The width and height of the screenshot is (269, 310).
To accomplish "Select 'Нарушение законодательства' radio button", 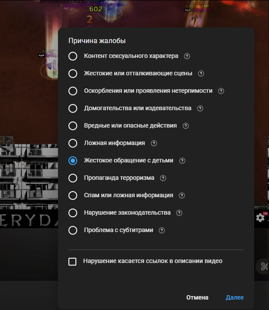I will tap(73, 213).
